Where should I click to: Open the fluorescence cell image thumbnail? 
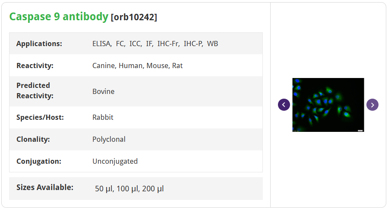click(328, 105)
